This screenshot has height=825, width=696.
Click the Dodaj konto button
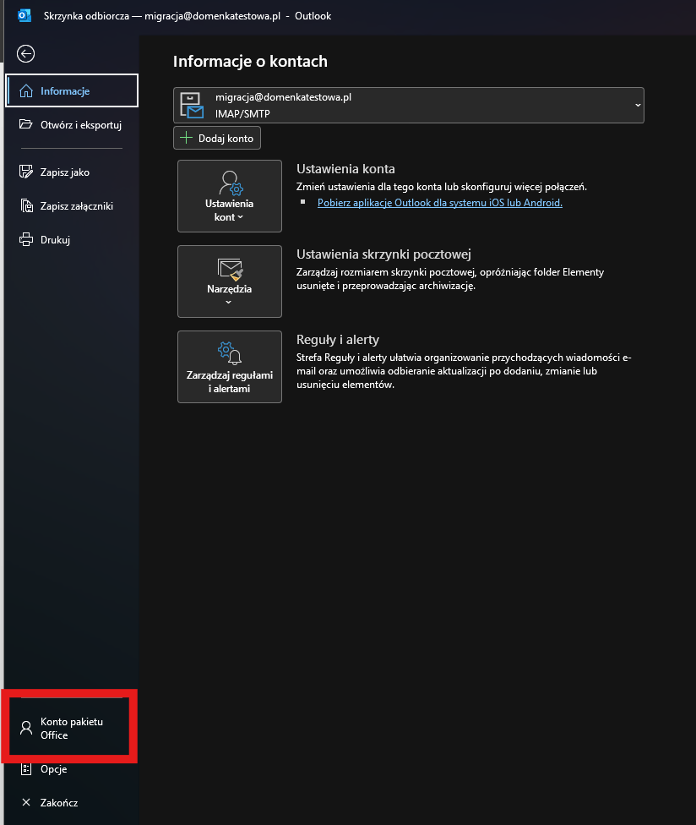217,139
